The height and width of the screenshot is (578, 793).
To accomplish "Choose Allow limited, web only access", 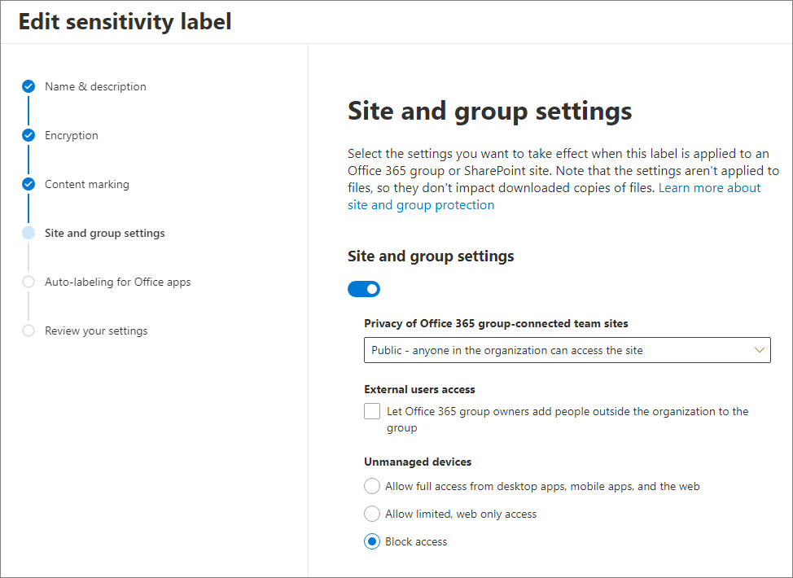I will tap(372, 514).
